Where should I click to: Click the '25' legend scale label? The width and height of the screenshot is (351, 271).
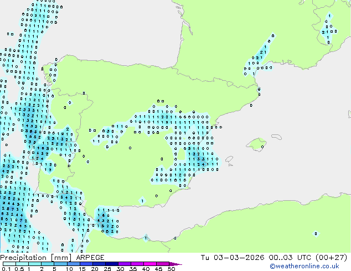click(x=107, y=269)
